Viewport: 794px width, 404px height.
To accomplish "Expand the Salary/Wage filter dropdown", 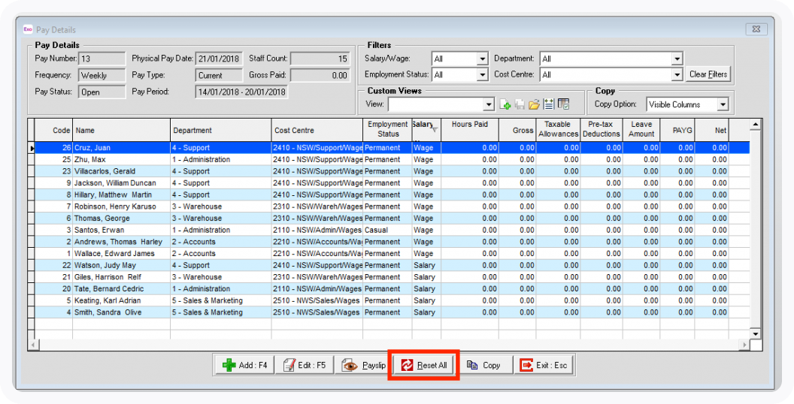I will (x=482, y=59).
